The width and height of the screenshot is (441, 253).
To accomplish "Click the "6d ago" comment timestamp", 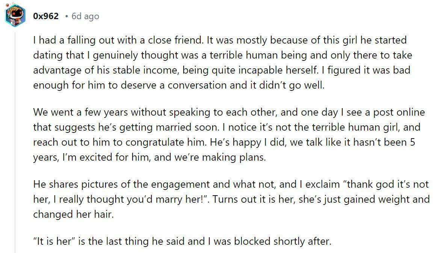I will click(x=85, y=16).
